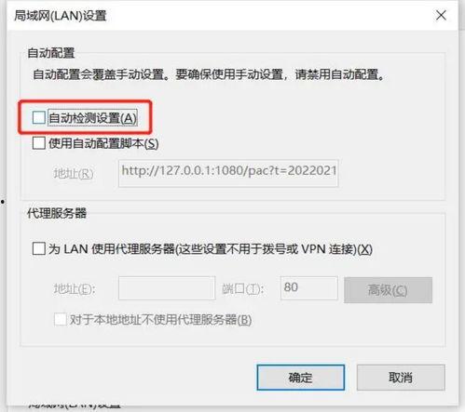Tick the 自动检测设置(A) checkbox box

[39, 117]
